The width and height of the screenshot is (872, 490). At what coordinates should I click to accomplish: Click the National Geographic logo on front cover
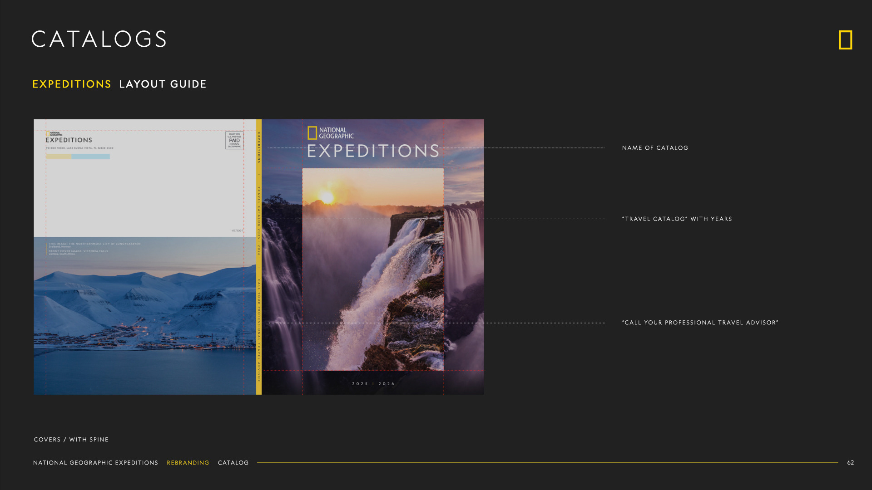(x=331, y=133)
